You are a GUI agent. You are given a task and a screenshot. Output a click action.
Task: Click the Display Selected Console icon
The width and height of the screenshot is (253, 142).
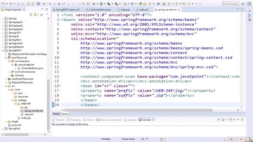(223, 120)
